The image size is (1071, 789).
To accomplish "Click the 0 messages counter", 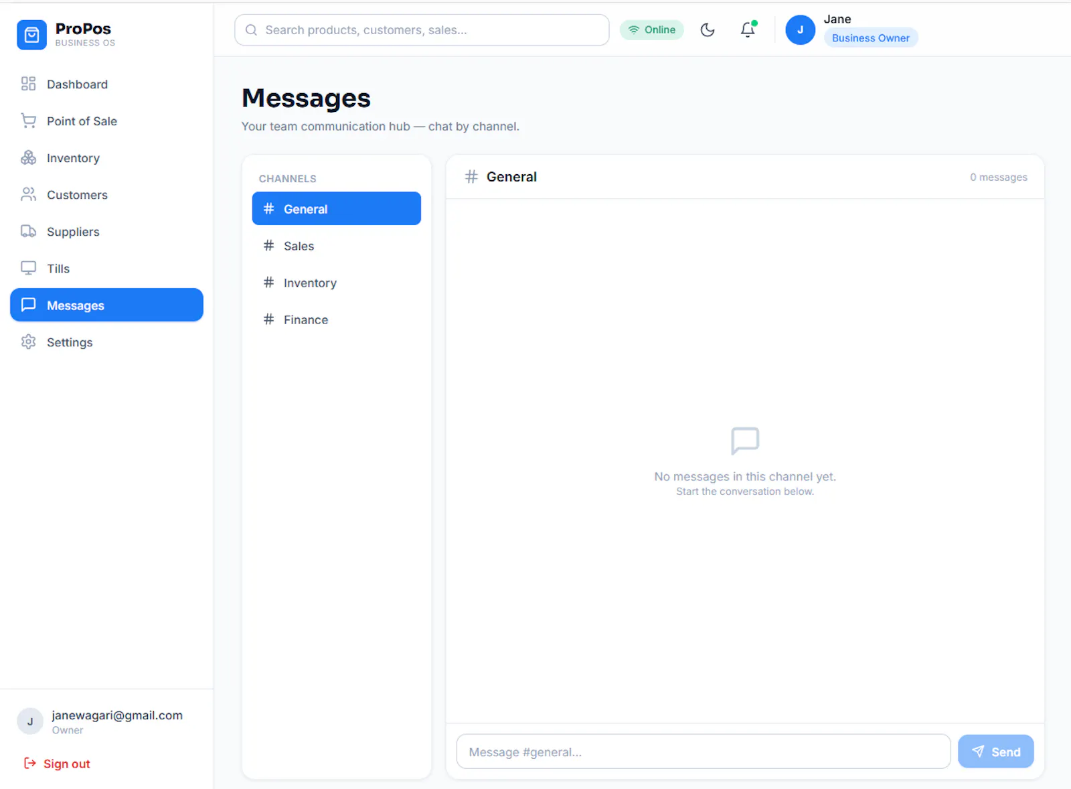I will click(999, 177).
